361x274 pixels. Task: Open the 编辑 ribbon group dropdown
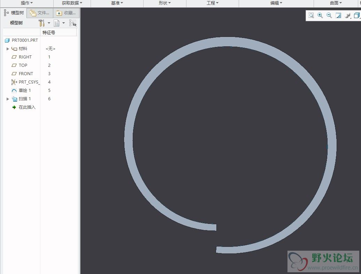click(276, 3)
